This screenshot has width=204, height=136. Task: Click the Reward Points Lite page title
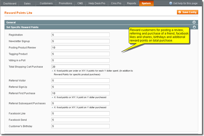coord(18,13)
